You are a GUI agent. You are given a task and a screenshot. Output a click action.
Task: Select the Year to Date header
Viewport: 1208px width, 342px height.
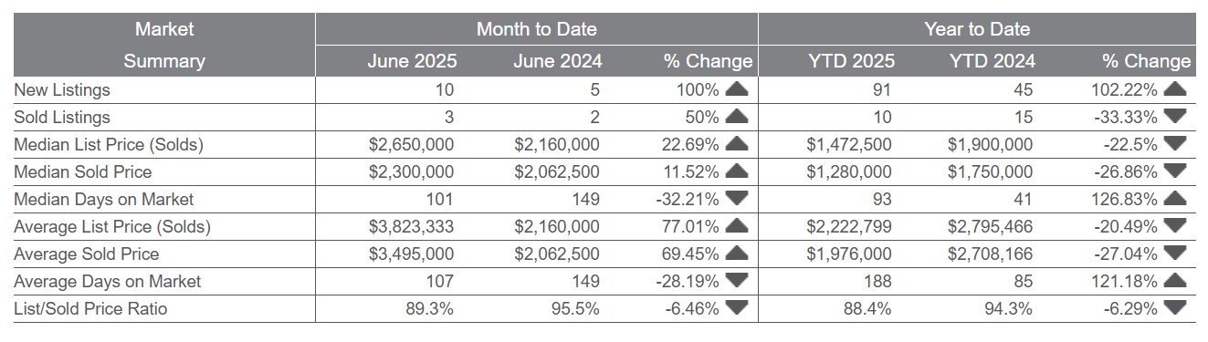tap(977, 29)
